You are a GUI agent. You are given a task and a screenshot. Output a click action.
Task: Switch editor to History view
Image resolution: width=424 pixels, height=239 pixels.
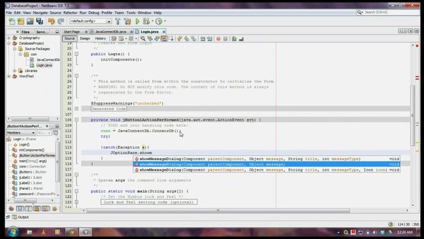click(100, 39)
